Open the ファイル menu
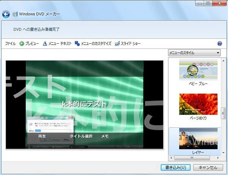The width and height of the screenshot is (228, 175). pos(10,43)
